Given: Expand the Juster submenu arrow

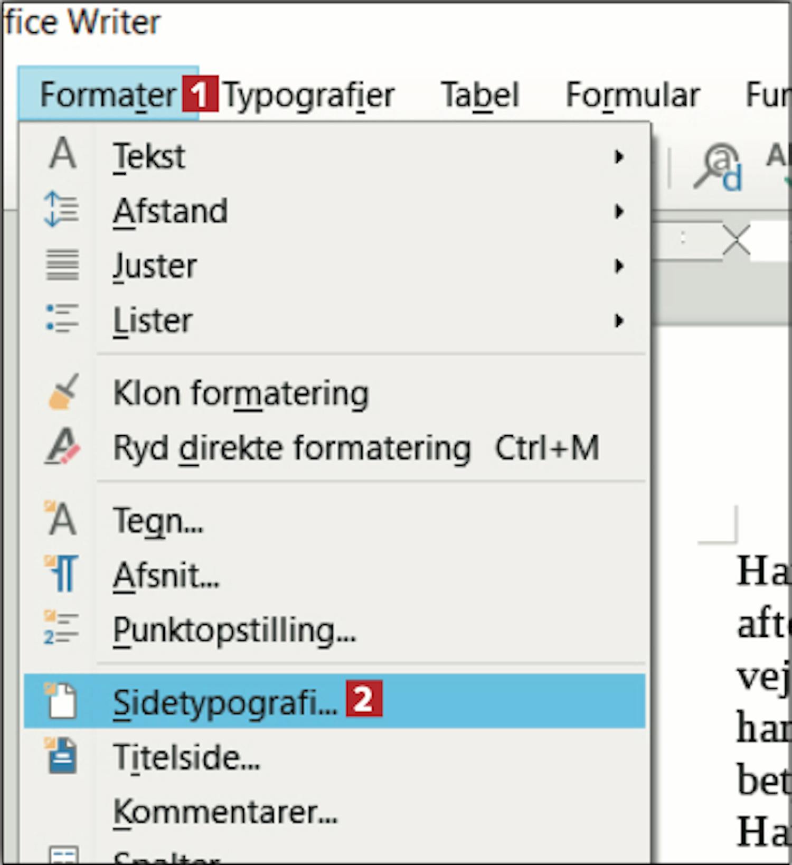Looking at the screenshot, I should point(619,266).
